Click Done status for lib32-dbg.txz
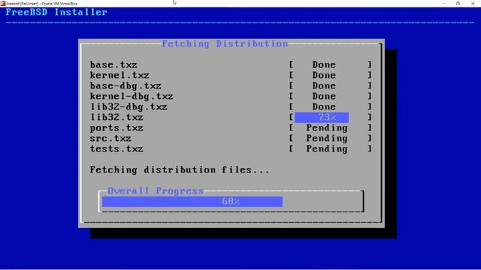The height and width of the screenshot is (270, 481). pyautogui.click(x=324, y=106)
